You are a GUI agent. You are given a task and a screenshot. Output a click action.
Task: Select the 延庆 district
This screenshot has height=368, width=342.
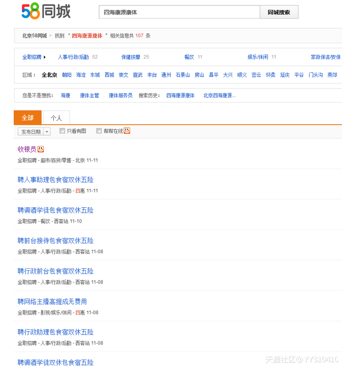(x=285, y=75)
